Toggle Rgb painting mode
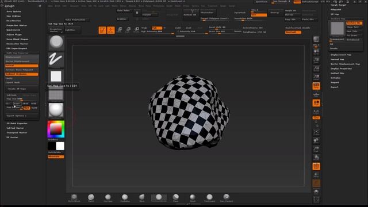This screenshot has width=368, height=207. pyautogui.click(x=157, y=28)
